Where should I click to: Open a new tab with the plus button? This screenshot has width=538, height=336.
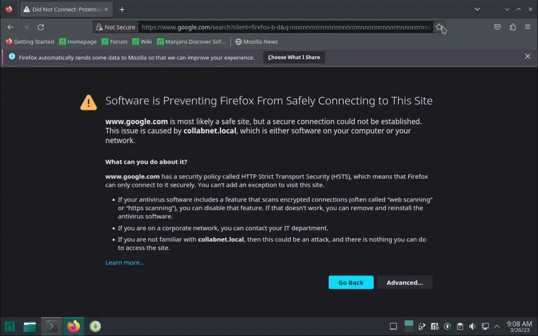pos(122,9)
